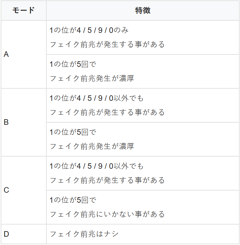Click 1の位が4 / 5 / 9 / 0のみ text

(89, 30)
